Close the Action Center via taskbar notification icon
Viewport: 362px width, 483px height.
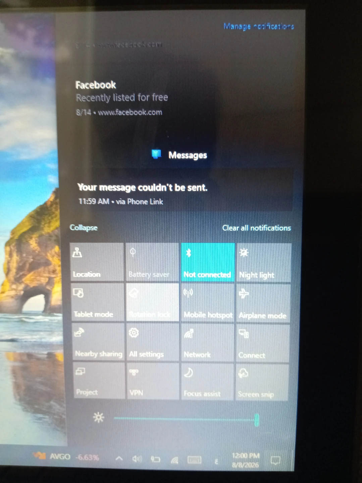point(275,461)
